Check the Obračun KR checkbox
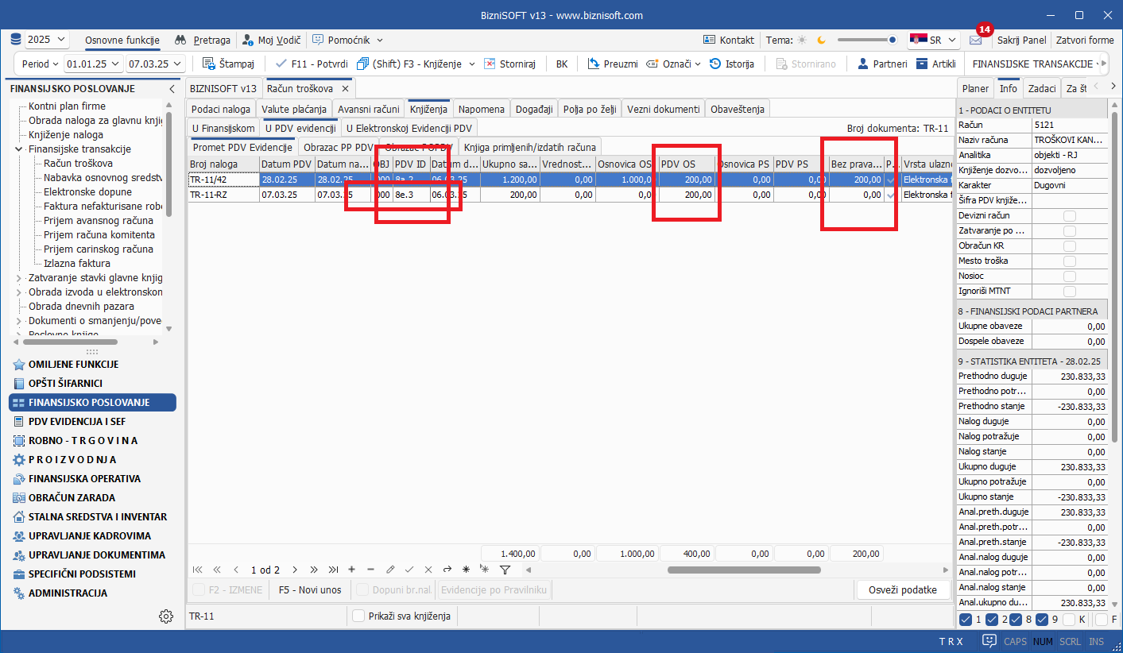 coord(1070,246)
